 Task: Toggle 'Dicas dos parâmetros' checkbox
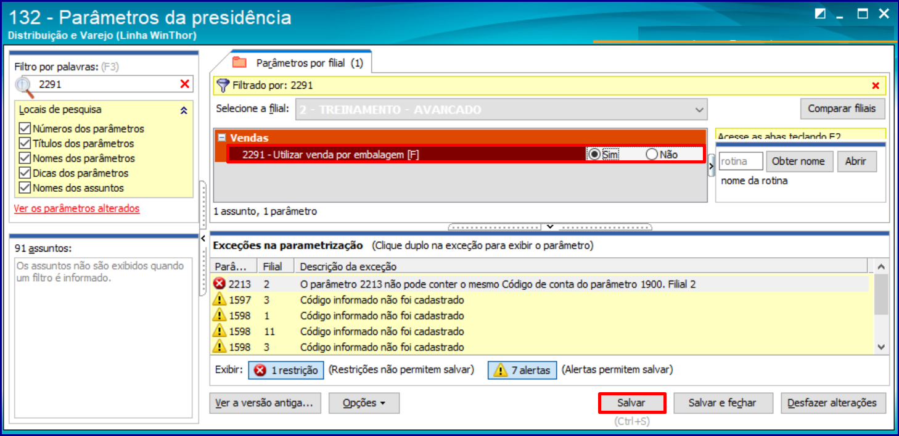coord(25,173)
